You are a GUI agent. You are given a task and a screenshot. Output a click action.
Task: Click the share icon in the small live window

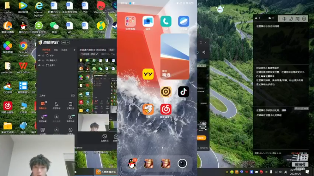coord(204,52)
